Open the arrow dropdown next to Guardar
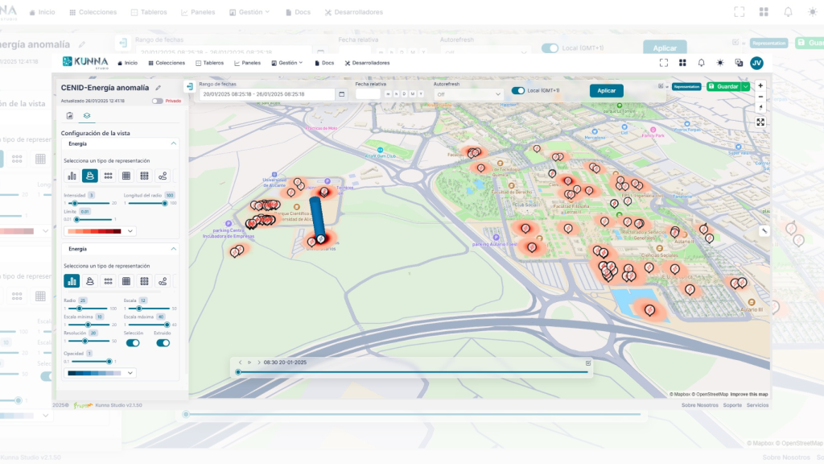 click(746, 86)
